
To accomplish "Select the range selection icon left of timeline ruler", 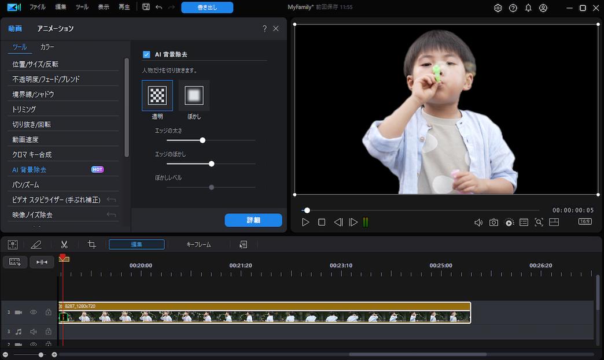I will click(14, 262).
